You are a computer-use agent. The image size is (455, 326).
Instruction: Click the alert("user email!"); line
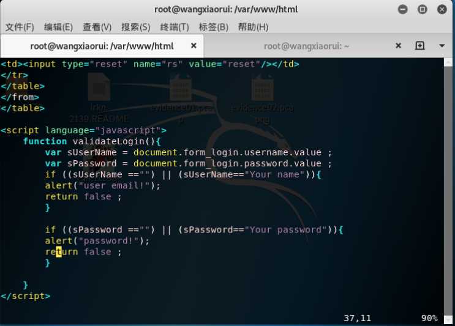point(102,185)
